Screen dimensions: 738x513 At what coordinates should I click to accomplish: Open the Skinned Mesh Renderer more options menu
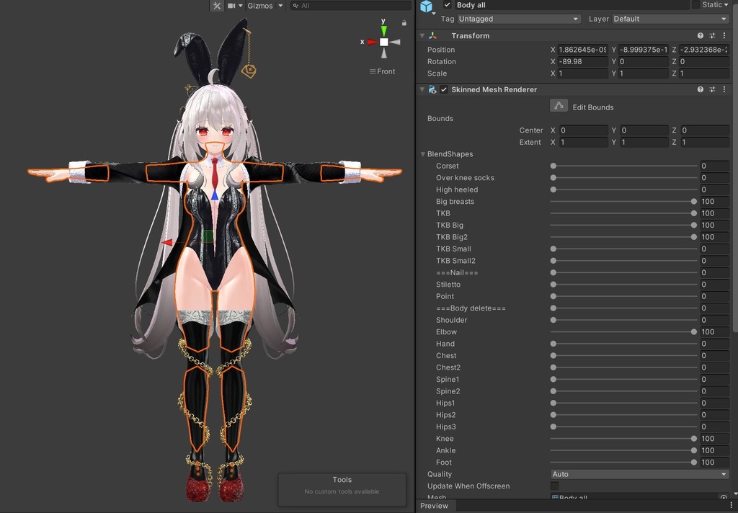point(724,89)
